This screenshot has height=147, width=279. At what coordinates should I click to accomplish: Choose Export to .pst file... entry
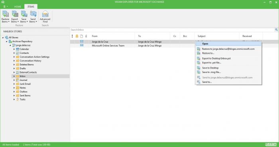(x=228, y=63)
